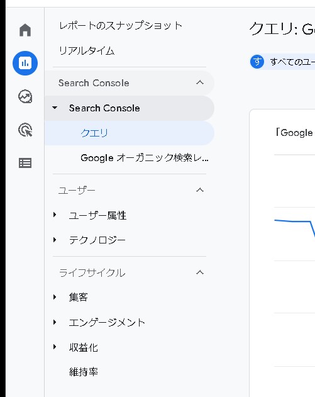Open the Explore icon in sidebar
Screen dimensions: 315x397
(25, 97)
